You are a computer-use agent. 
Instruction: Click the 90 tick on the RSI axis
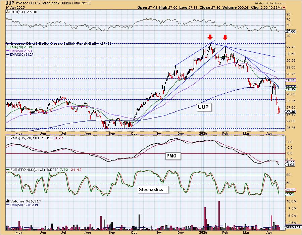pyautogui.click(x=289, y=14)
